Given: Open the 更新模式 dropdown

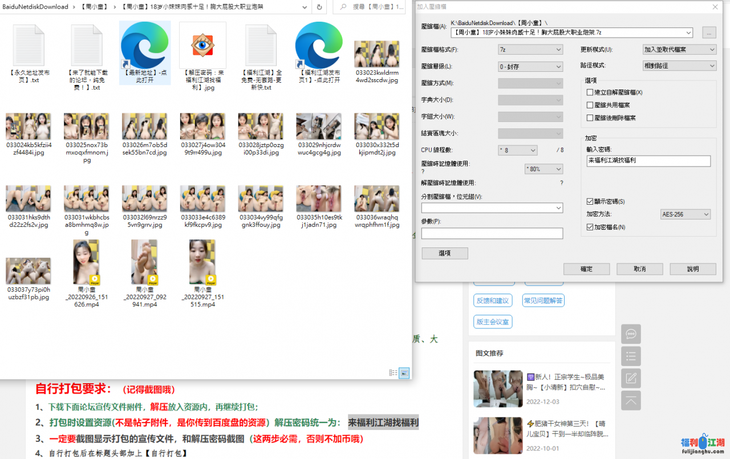Looking at the screenshot, I should click(x=679, y=50).
